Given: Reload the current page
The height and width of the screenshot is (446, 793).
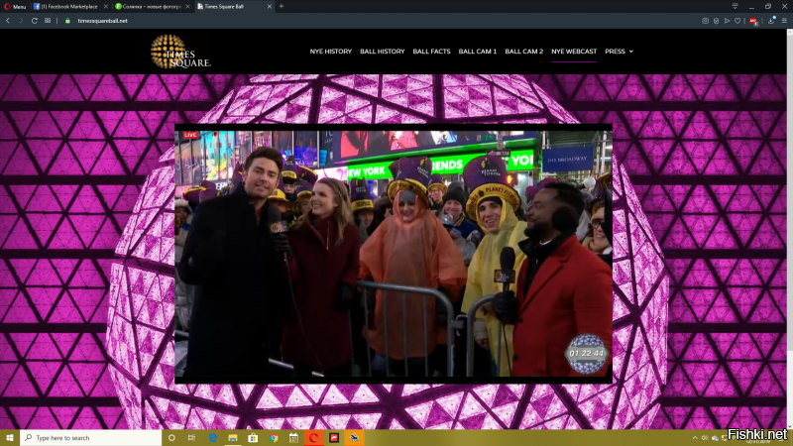Looking at the screenshot, I should 34,21.
